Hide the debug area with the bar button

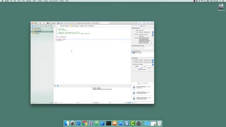[55, 86]
